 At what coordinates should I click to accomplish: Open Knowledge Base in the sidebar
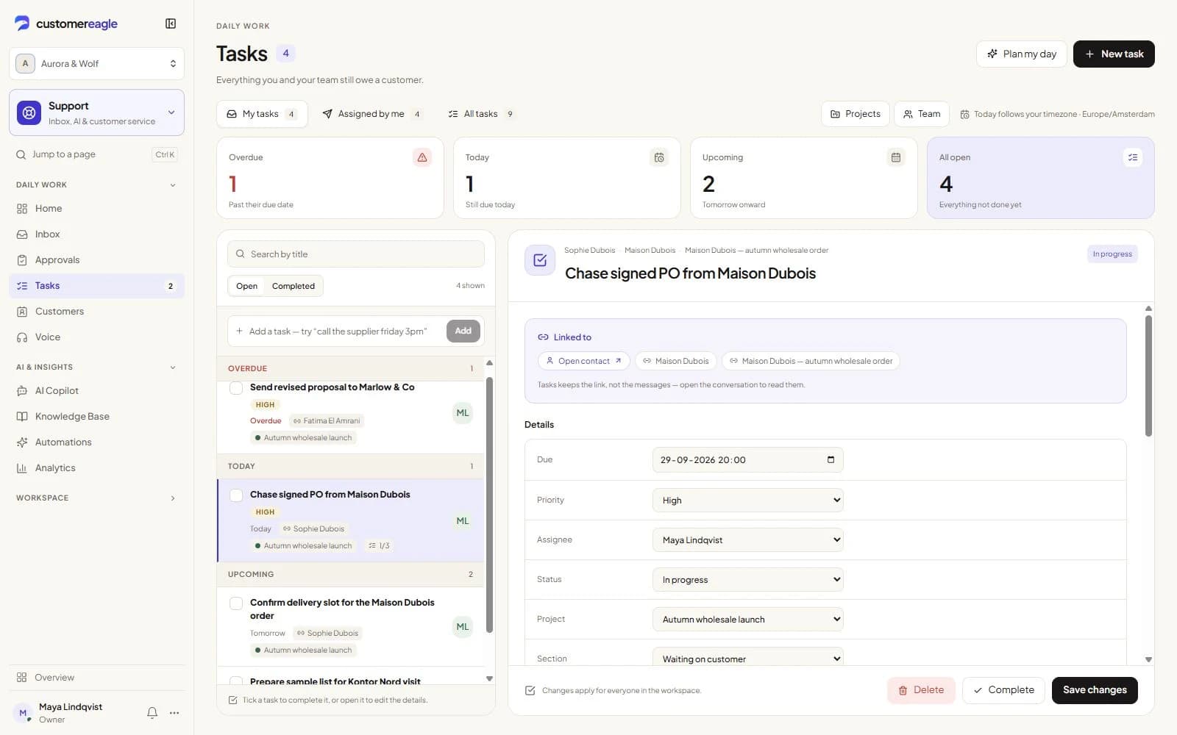(x=96, y=417)
